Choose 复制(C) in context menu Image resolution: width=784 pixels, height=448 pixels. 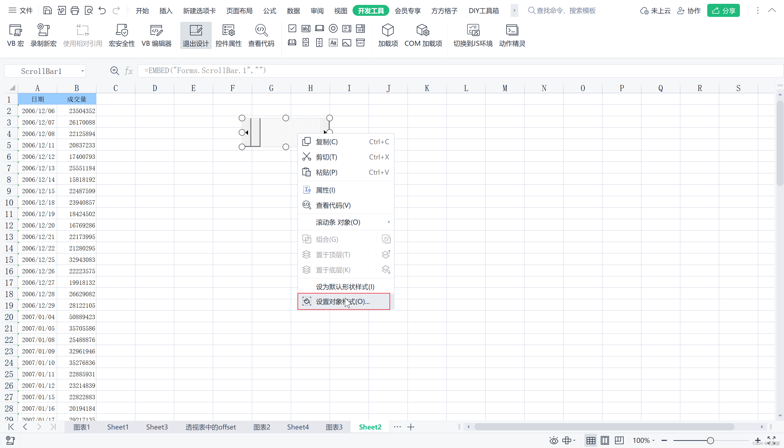pos(346,142)
